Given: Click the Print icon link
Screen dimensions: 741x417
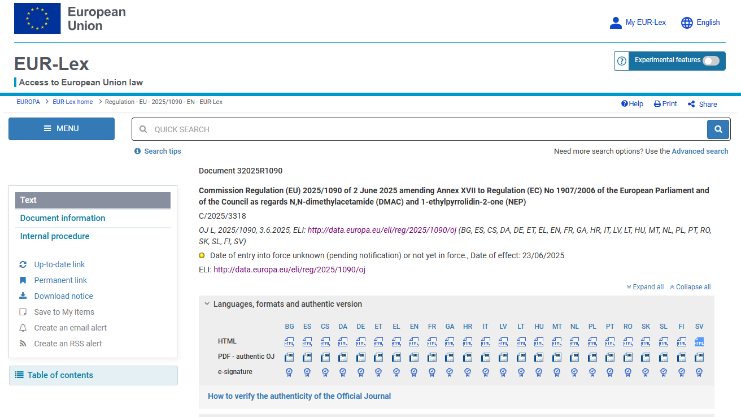Looking at the screenshot, I should pyautogui.click(x=665, y=104).
